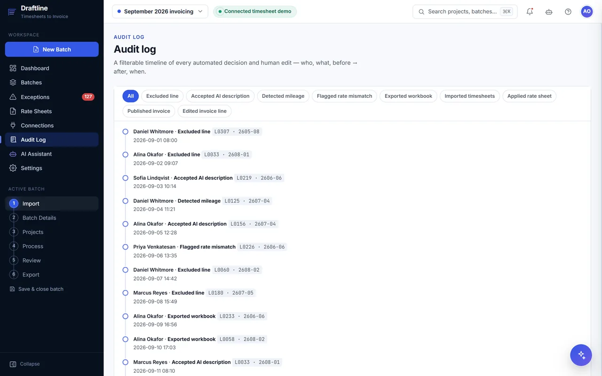
Task: Open Exceptions in the sidebar
Action: (x=52, y=97)
